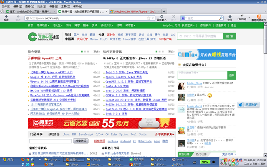Click the reload page icon
Image resolution: width=267 pixels, height=167 pixels.
click(x=161, y=16)
